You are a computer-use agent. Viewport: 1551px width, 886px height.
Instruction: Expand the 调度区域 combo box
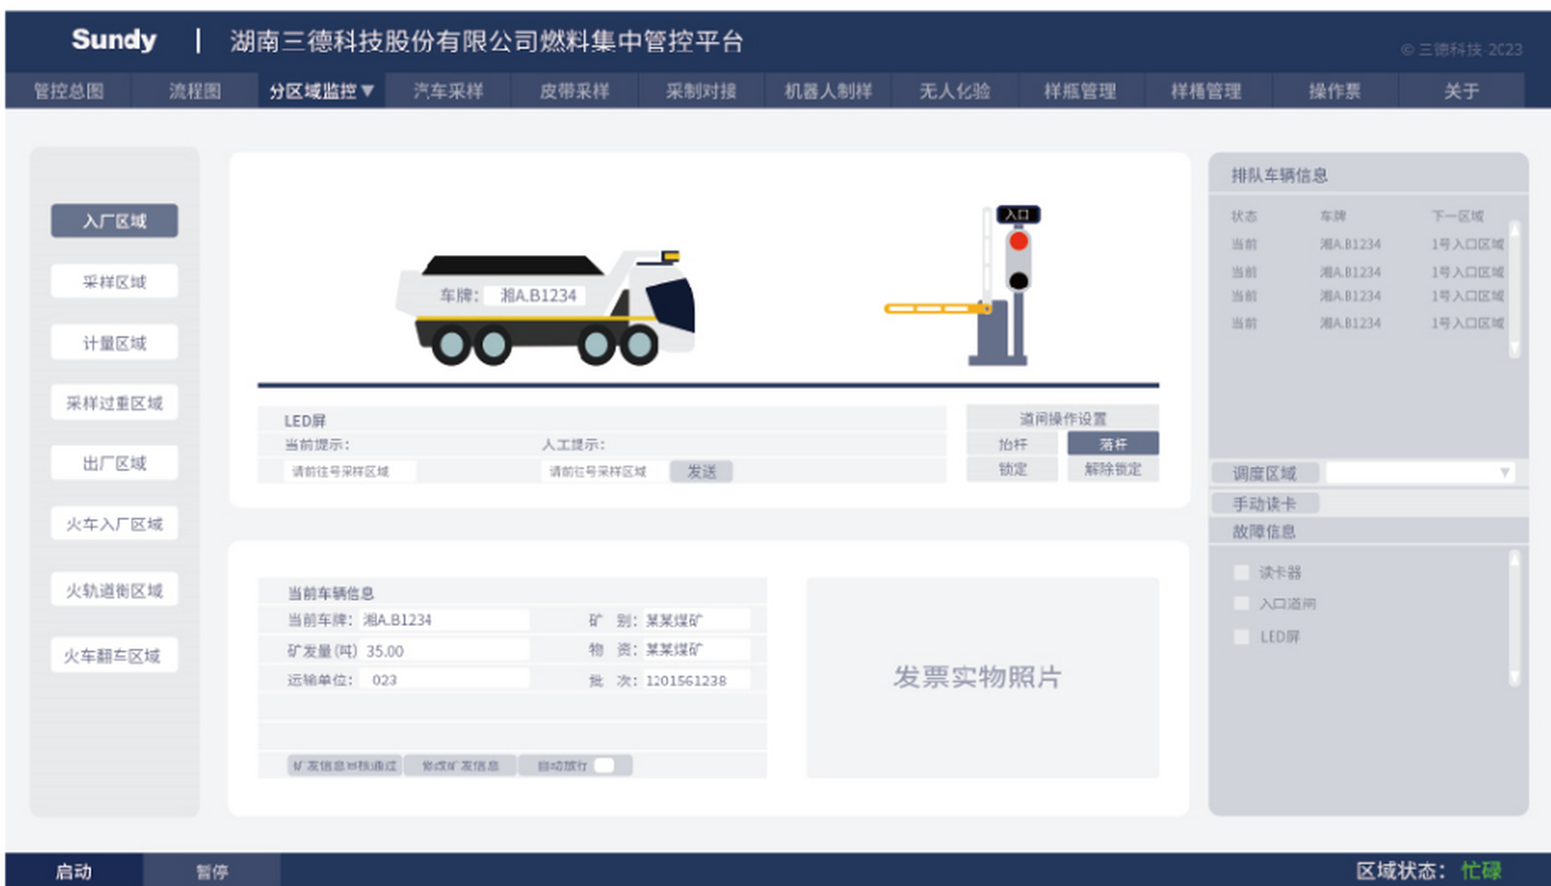click(x=1504, y=472)
